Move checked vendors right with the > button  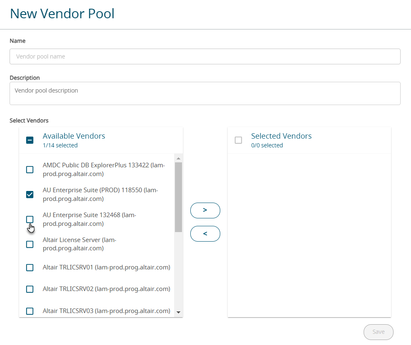tap(205, 210)
